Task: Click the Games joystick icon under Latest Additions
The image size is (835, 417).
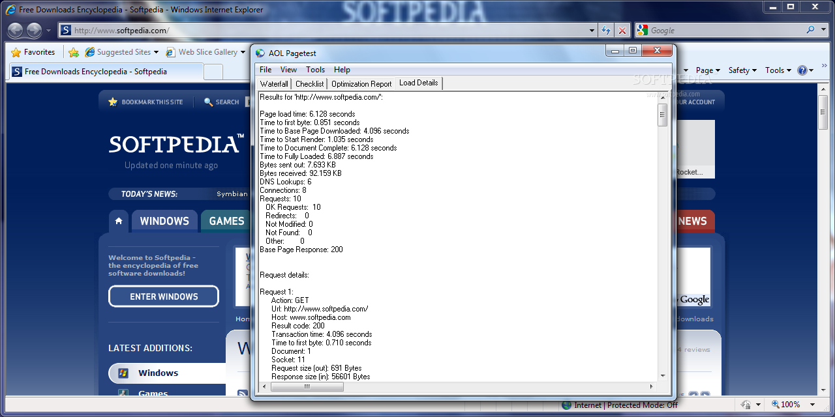Action: pyautogui.click(x=123, y=393)
